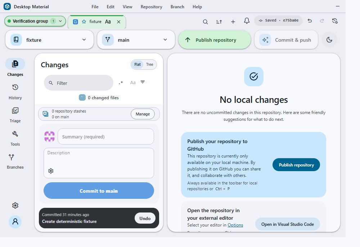Open the Branches sidebar section
The width and height of the screenshot is (360, 247).
pyautogui.click(x=15, y=161)
